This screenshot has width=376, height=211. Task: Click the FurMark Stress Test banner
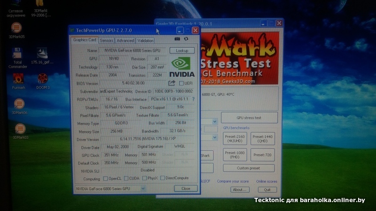pos(239,58)
